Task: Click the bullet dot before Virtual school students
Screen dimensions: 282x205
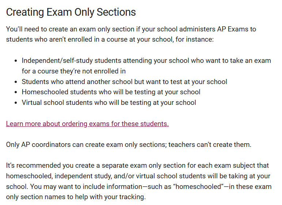Action: point(16,103)
